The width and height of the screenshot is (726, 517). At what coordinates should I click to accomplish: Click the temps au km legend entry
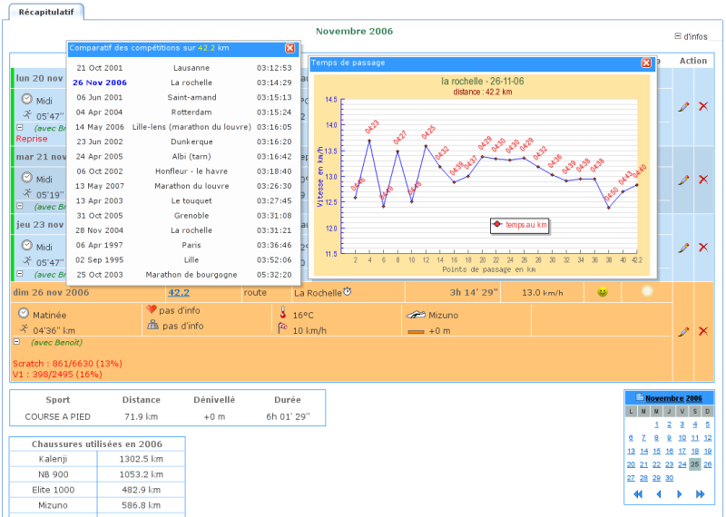pos(519,225)
